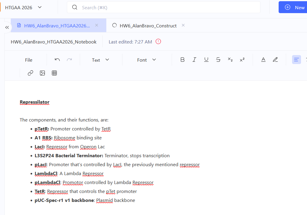This screenshot has height=215, width=307.
Task: Redo the last undone edit
Action: coord(69,60)
